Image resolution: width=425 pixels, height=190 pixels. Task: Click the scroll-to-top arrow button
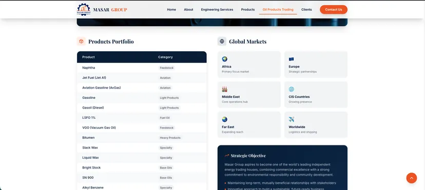coord(412,178)
